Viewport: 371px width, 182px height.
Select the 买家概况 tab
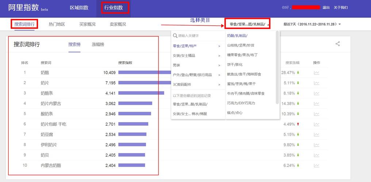(88, 24)
